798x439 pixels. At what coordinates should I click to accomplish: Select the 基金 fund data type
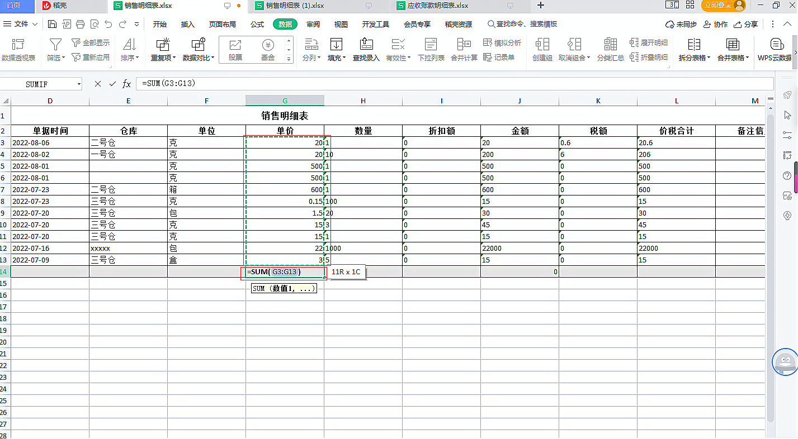tap(268, 50)
